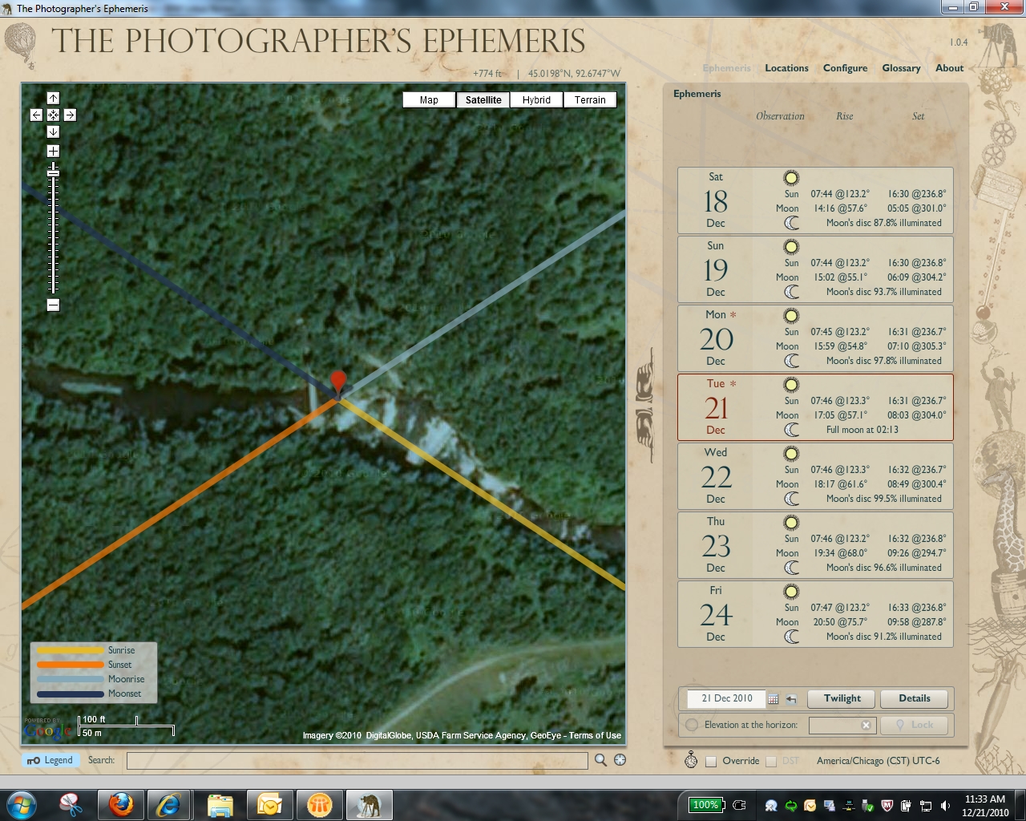Image resolution: width=1026 pixels, height=821 pixels.
Task: Click the taskbar clock showing 11:33 AM
Action: click(985, 805)
